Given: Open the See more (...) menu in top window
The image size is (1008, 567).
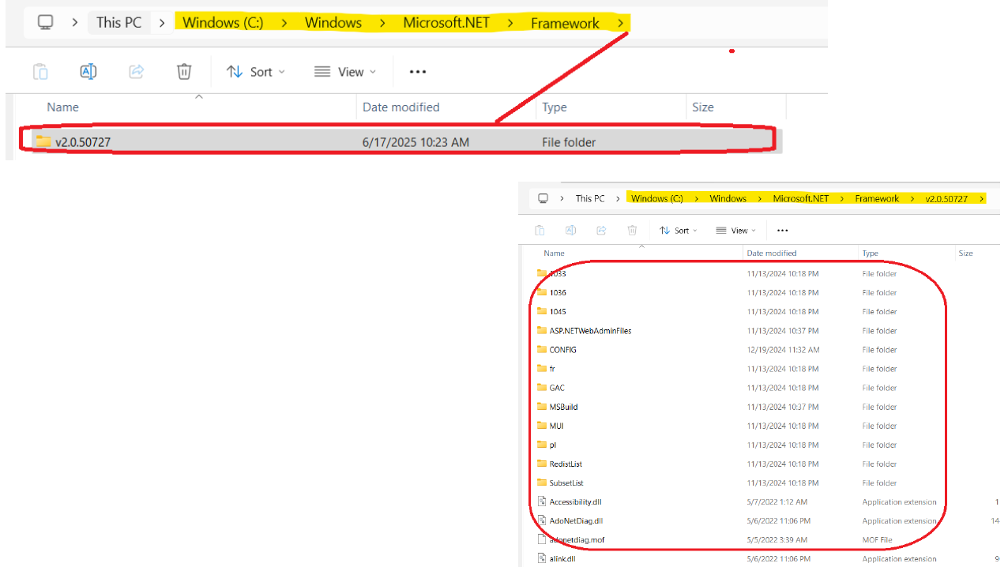Looking at the screenshot, I should (418, 72).
